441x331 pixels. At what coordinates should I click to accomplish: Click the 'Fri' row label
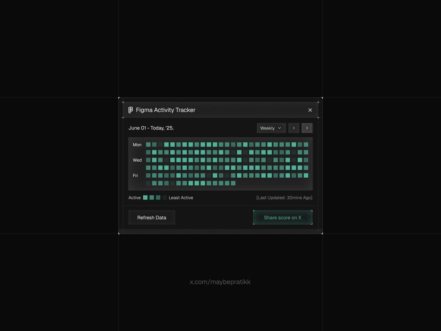pyautogui.click(x=135, y=175)
